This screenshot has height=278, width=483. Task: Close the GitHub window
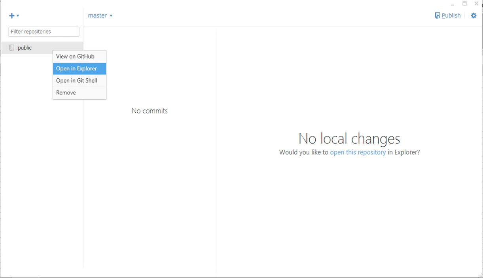pyautogui.click(x=476, y=4)
